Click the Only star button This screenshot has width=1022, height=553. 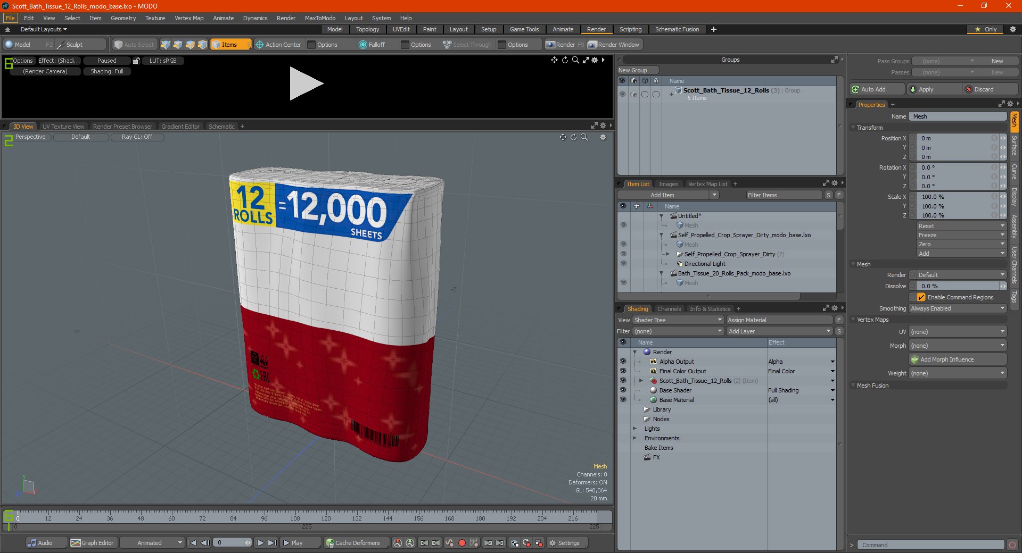(986, 29)
